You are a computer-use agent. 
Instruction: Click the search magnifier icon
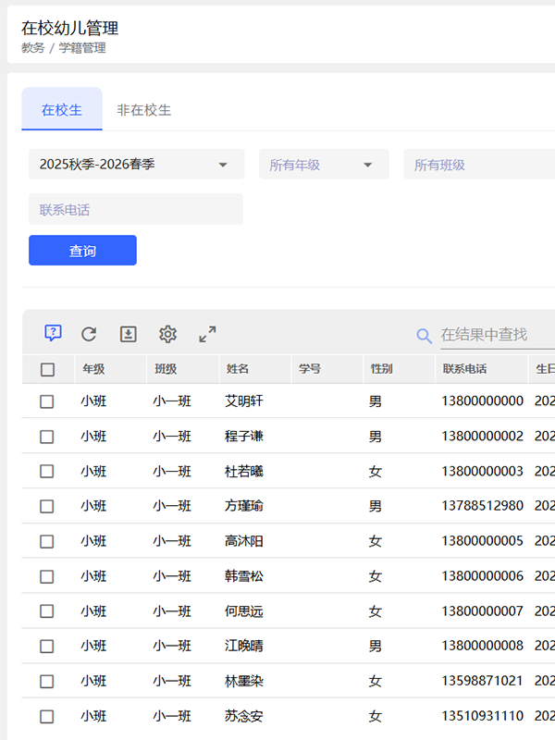tap(424, 335)
